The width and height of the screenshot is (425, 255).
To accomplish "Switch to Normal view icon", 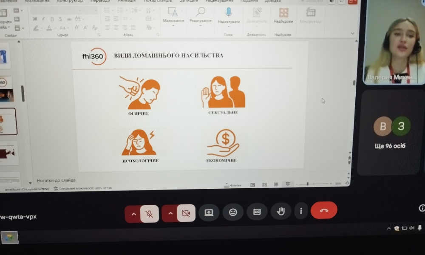I will click(x=252, y=185).
